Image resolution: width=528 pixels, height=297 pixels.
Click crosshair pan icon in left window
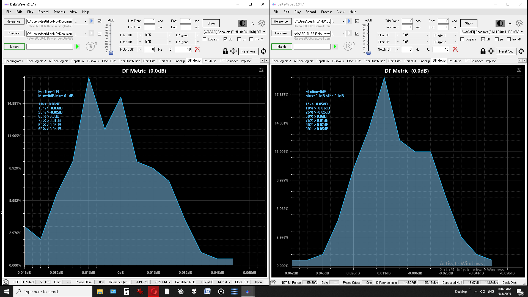[x=233, y=51]
